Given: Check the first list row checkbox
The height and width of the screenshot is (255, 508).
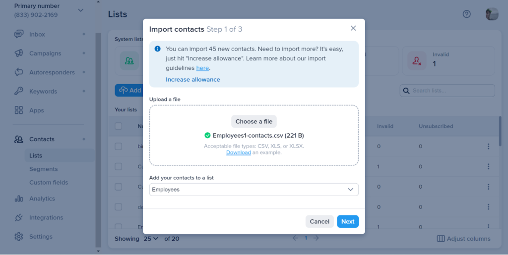Looking at the screenshot, I should coord(119,147).
